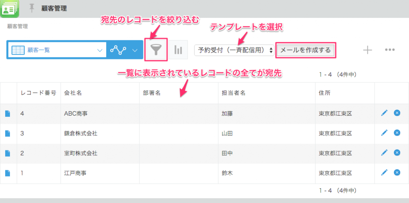Screen dimensions: 409x203
Task: Delete the 鎌倉株式会社 record
Action: coord(397,133)
